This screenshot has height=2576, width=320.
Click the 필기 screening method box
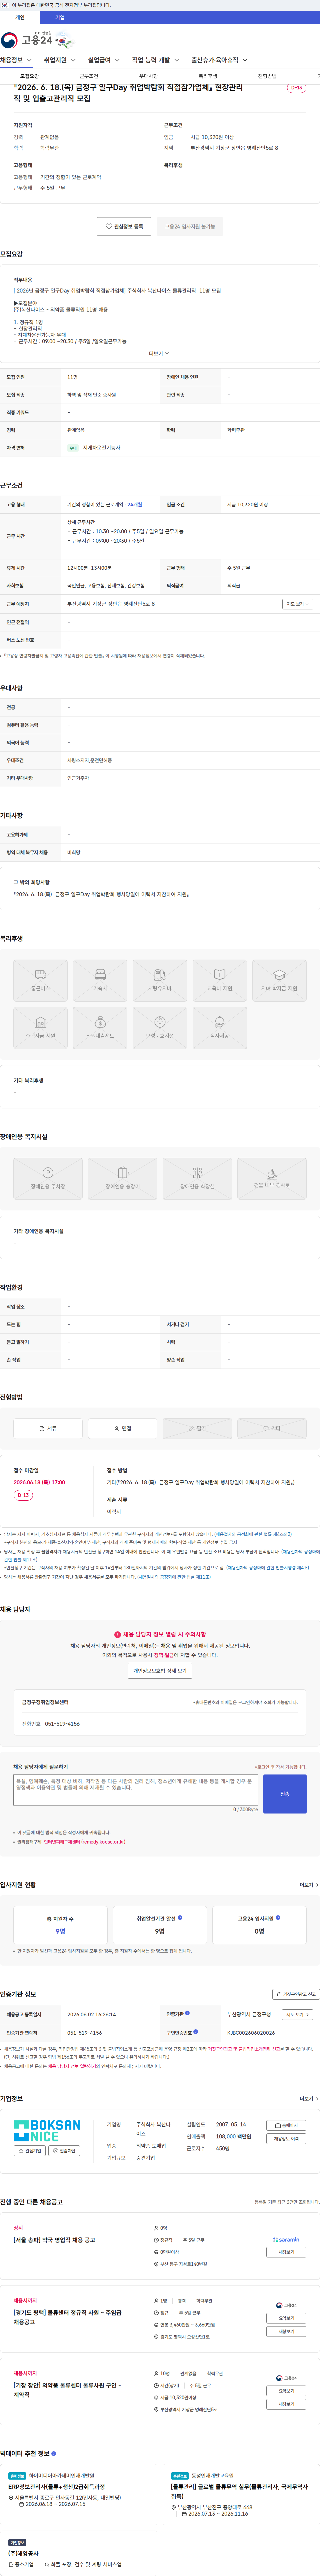point(197,1428)
